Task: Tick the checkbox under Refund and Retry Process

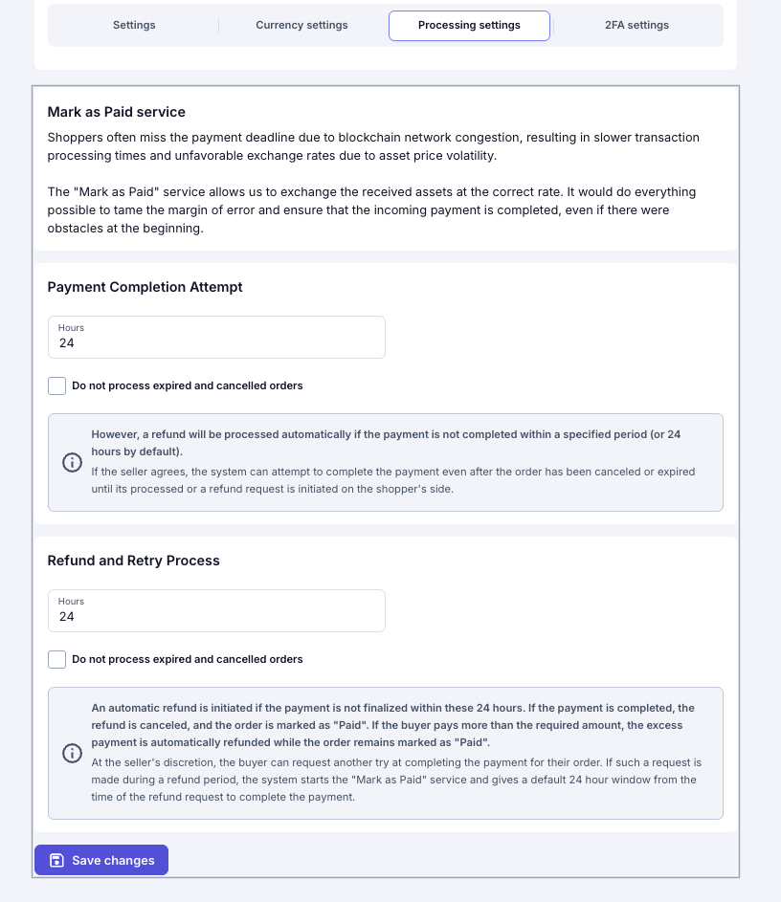Action: coord(57,659)
